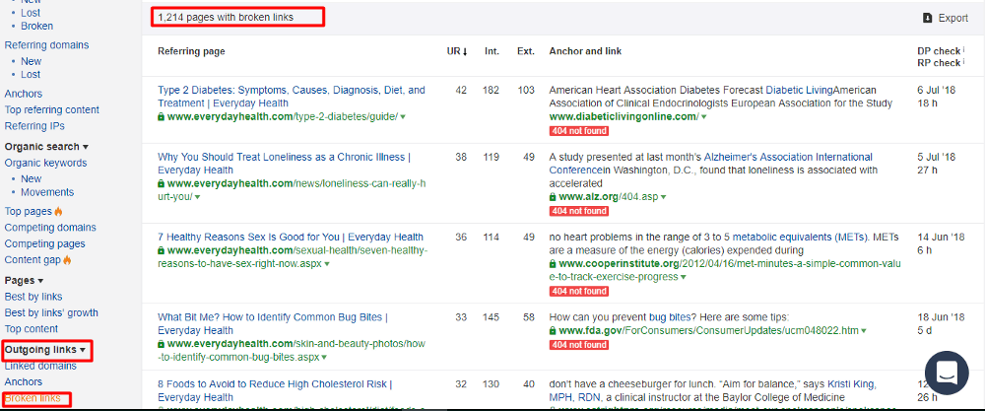Sort by the UR column arrow
Viewport: 985px width, 411px height.
(x=465, y=51)
